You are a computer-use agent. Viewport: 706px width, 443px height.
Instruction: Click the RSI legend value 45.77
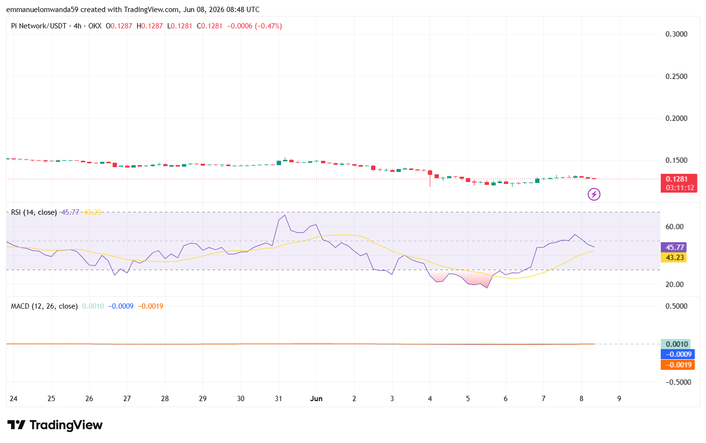(70, 212)
